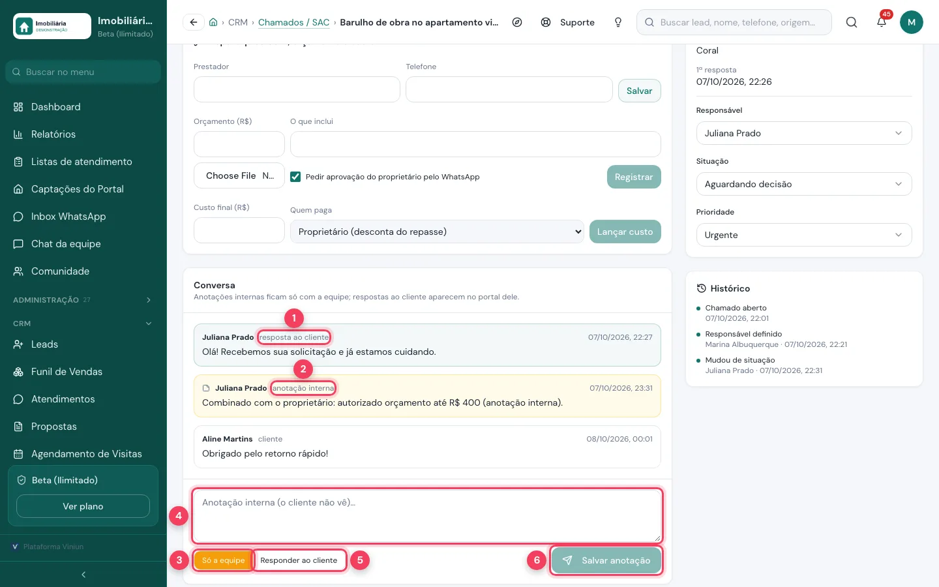Image resolution: width=939 pixels, height=587 pixels.
Task: Click the back arrow button
Action: click(194, 22)
